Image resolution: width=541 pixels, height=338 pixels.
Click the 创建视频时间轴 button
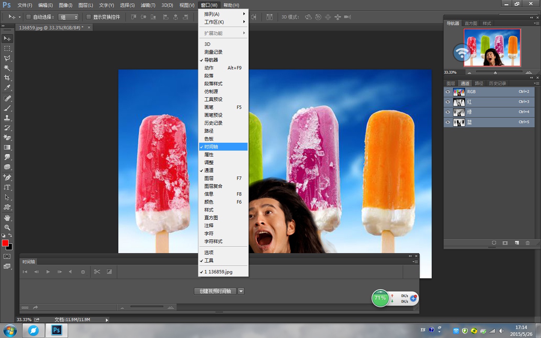pos(215,291)
